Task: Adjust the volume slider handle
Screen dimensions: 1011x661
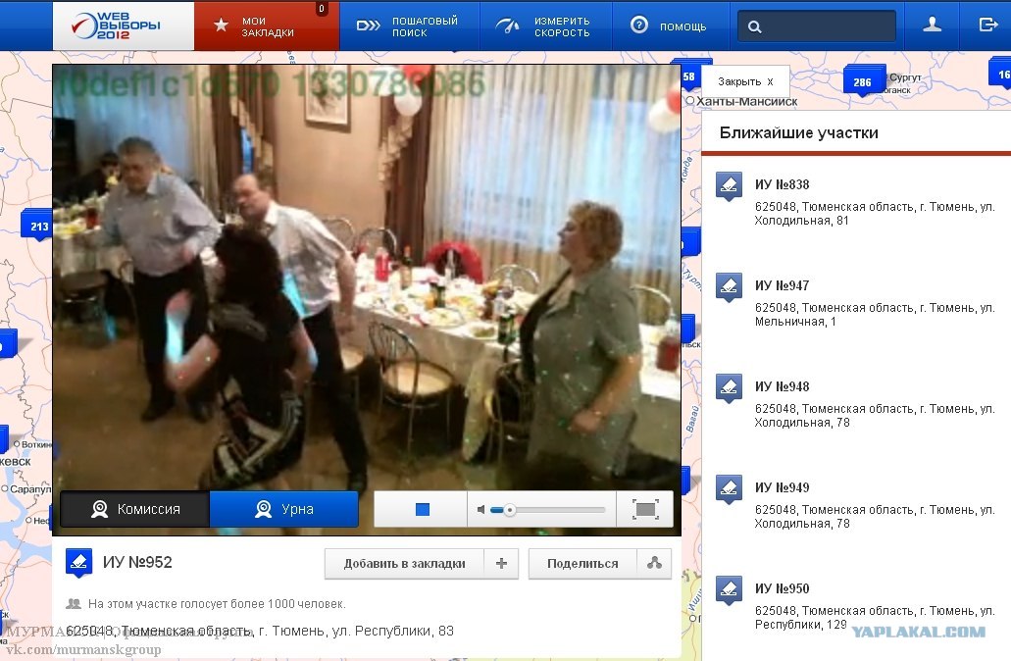Action: (x=509, y=510)
